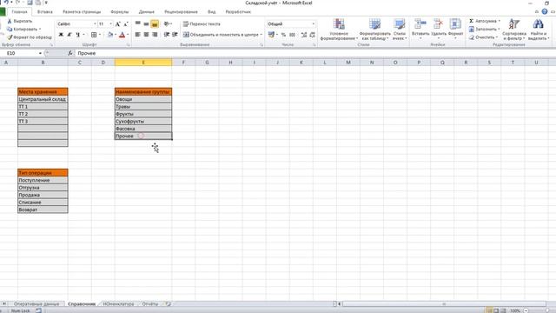Open the Разработчик ribbon tab
556x313 pixels.
tap(238, 11)
